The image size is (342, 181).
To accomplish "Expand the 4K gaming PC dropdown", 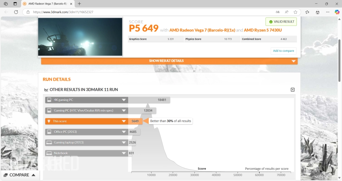I will (124, 100).
